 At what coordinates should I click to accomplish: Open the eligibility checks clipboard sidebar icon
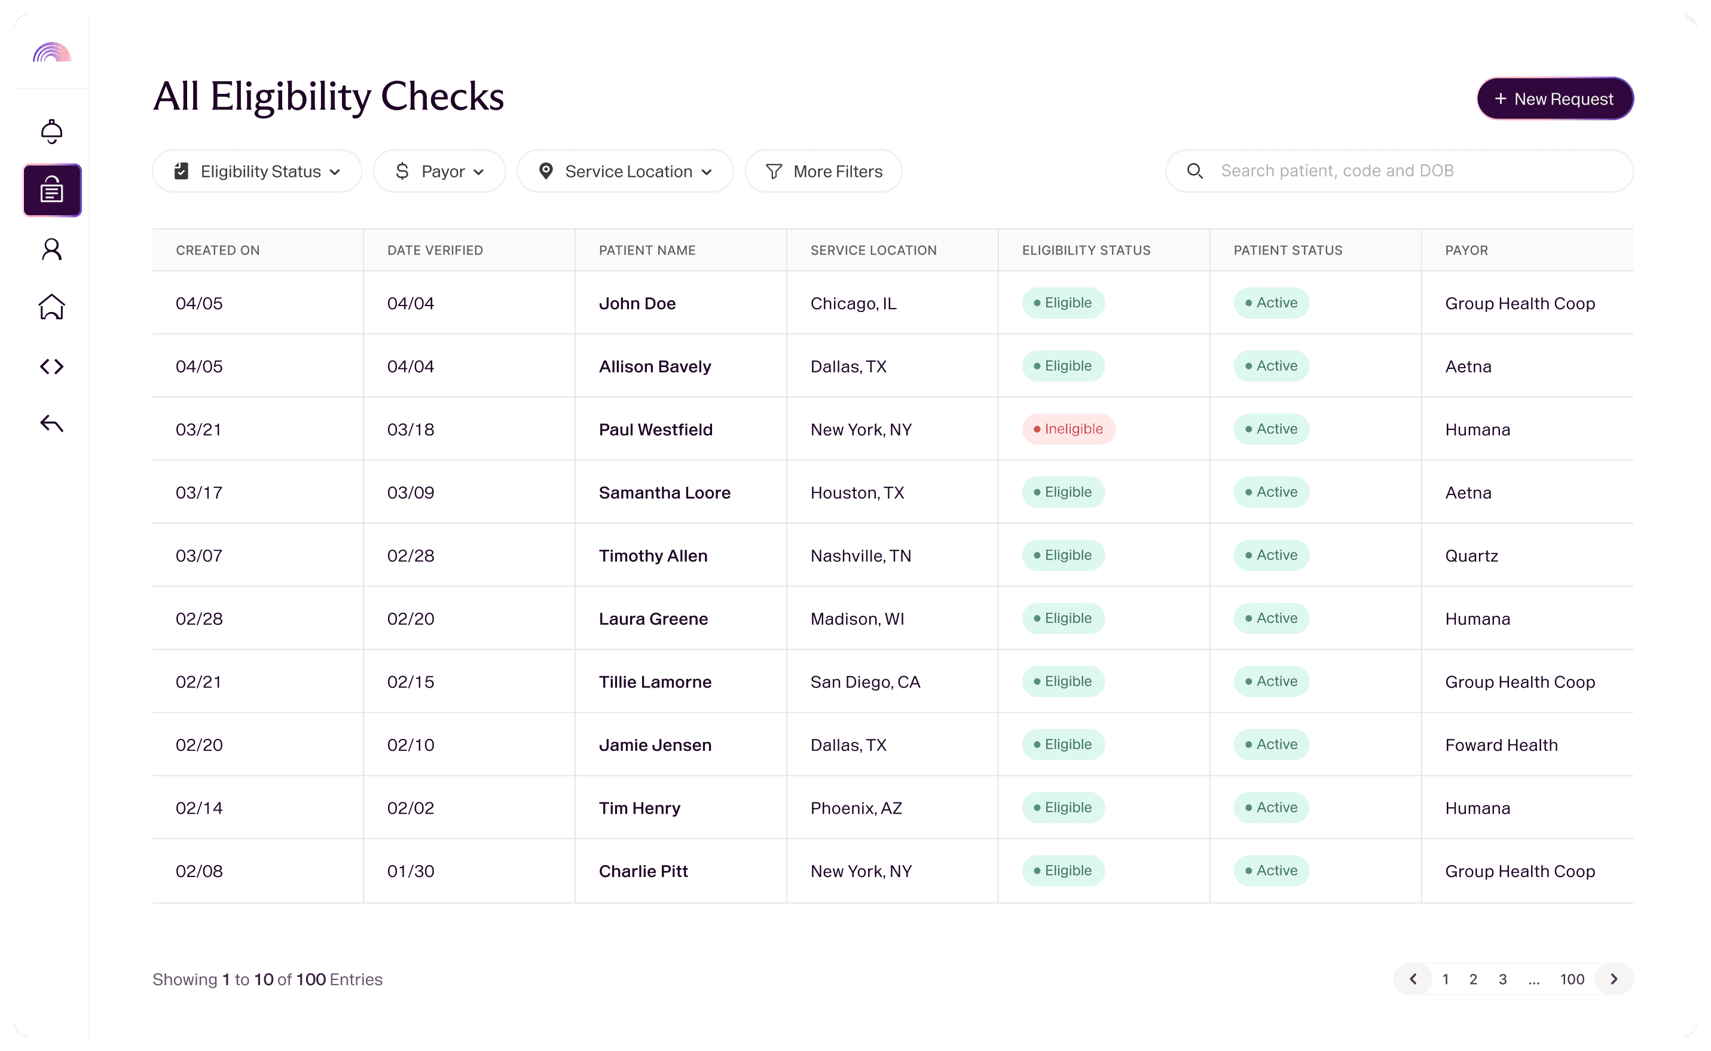pos(52,190)
